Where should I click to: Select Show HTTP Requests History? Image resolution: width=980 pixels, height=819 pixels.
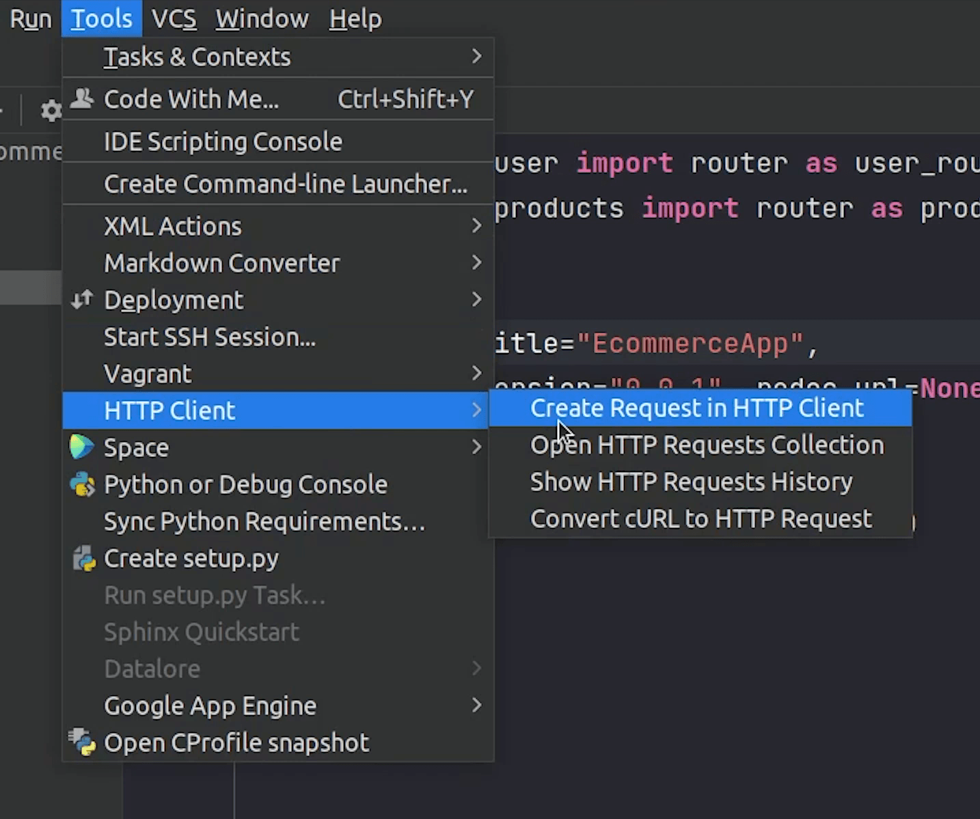(x=691, y=482)
